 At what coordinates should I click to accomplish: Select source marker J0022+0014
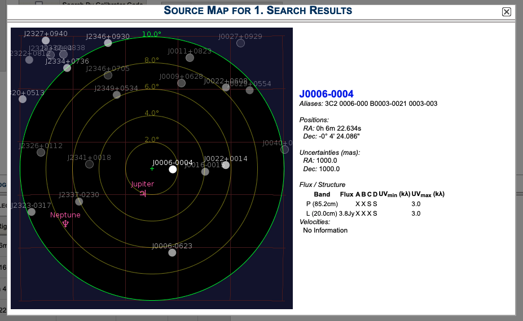click(x=226, y=165)
